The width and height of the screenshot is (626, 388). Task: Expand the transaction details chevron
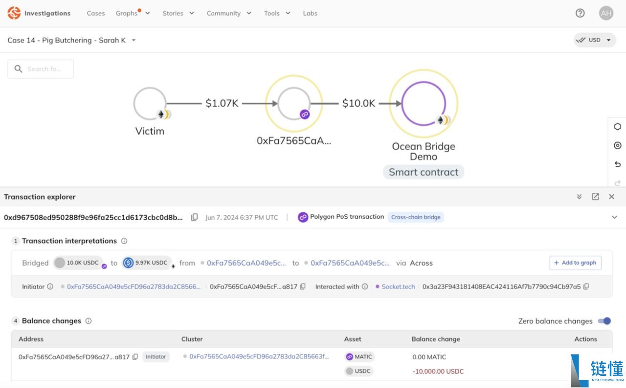click(614, 217)
